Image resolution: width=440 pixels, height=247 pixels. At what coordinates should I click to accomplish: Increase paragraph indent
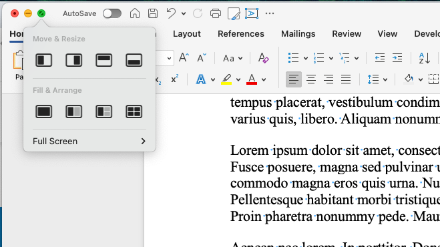click(397, 58)
